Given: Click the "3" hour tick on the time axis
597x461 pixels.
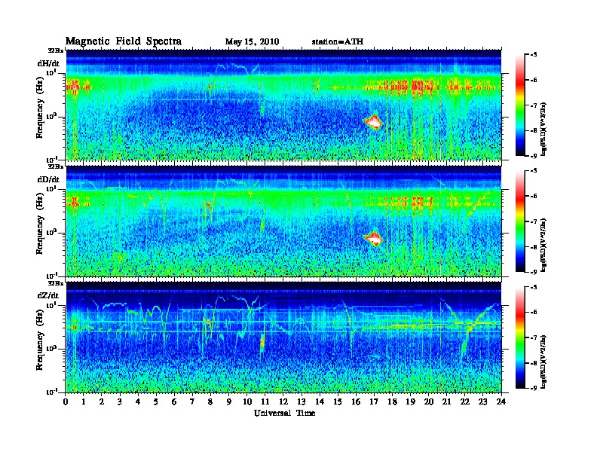Looking at the screenshot, I should (x=120, y=401).
